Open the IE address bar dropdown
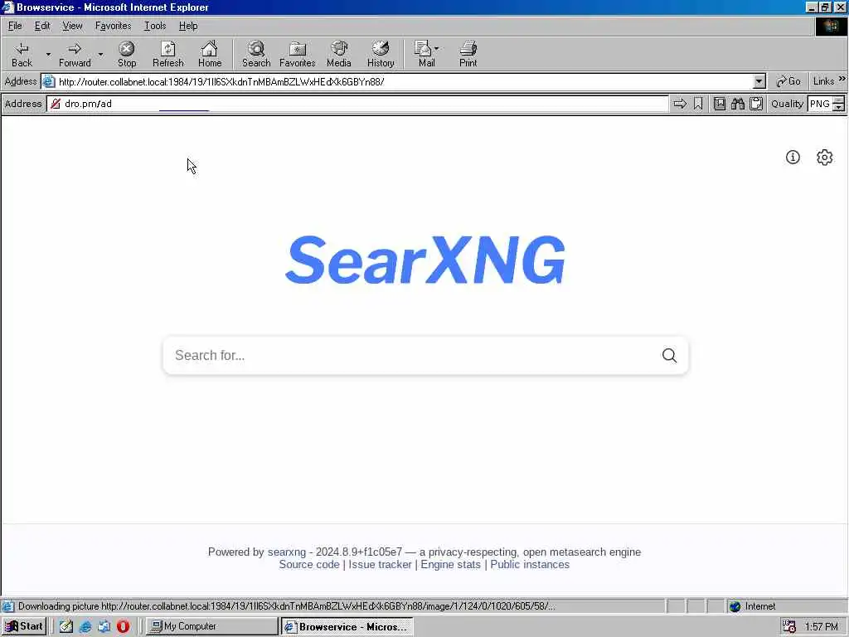 coord(759,81)
